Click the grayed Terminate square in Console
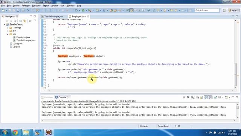This screenshot has width=241, height=136. pyautogui.click(x=184, y=97)
